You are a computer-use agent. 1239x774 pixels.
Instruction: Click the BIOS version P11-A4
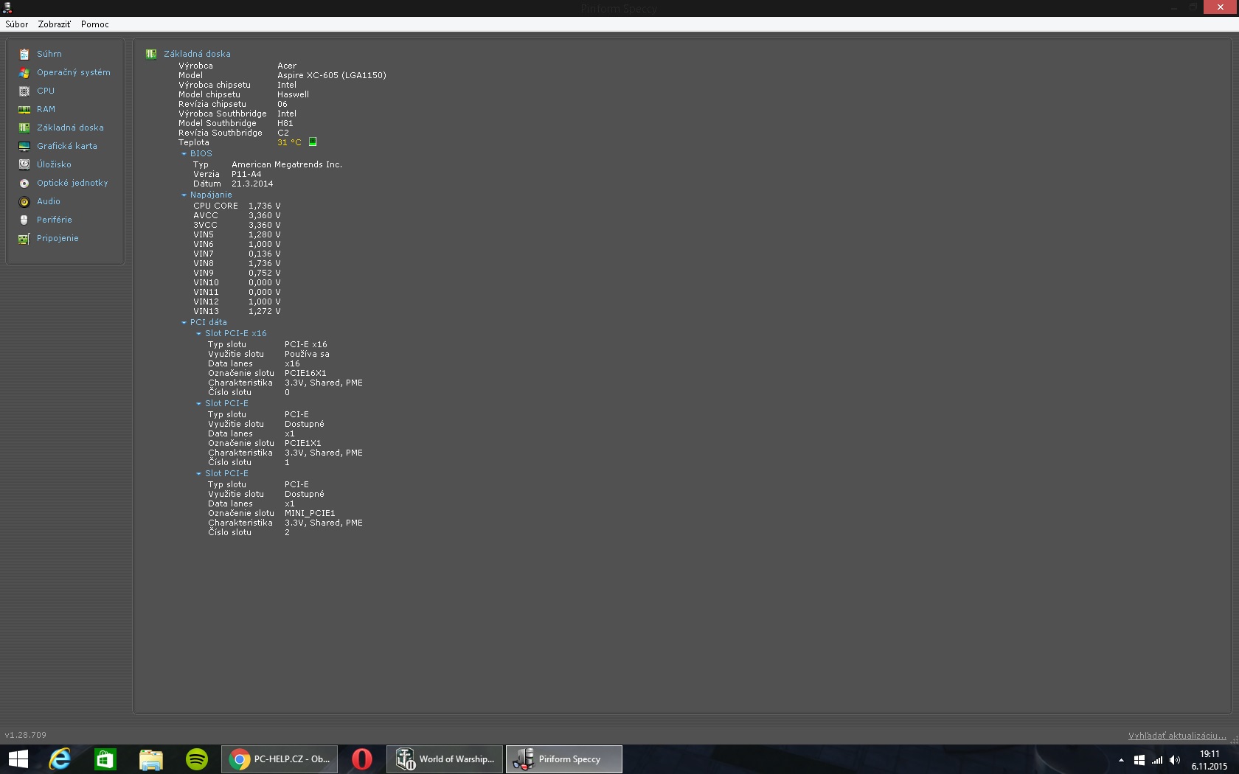(246, 174)
